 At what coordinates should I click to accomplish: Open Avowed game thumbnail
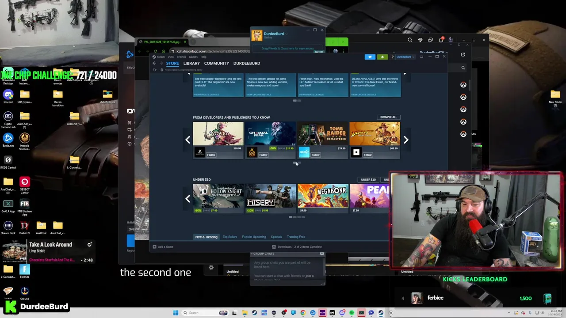(218, 134)
